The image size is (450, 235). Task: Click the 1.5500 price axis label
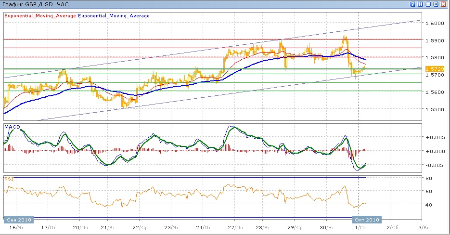pyautogui.click(x=435, y=109)
